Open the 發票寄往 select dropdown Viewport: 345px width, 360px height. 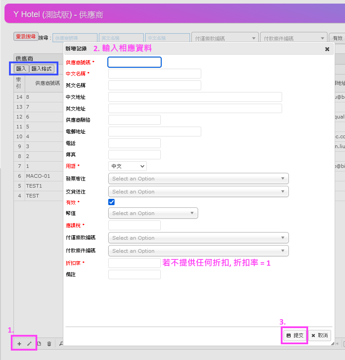pyautogui.click(x=199, y=179)
